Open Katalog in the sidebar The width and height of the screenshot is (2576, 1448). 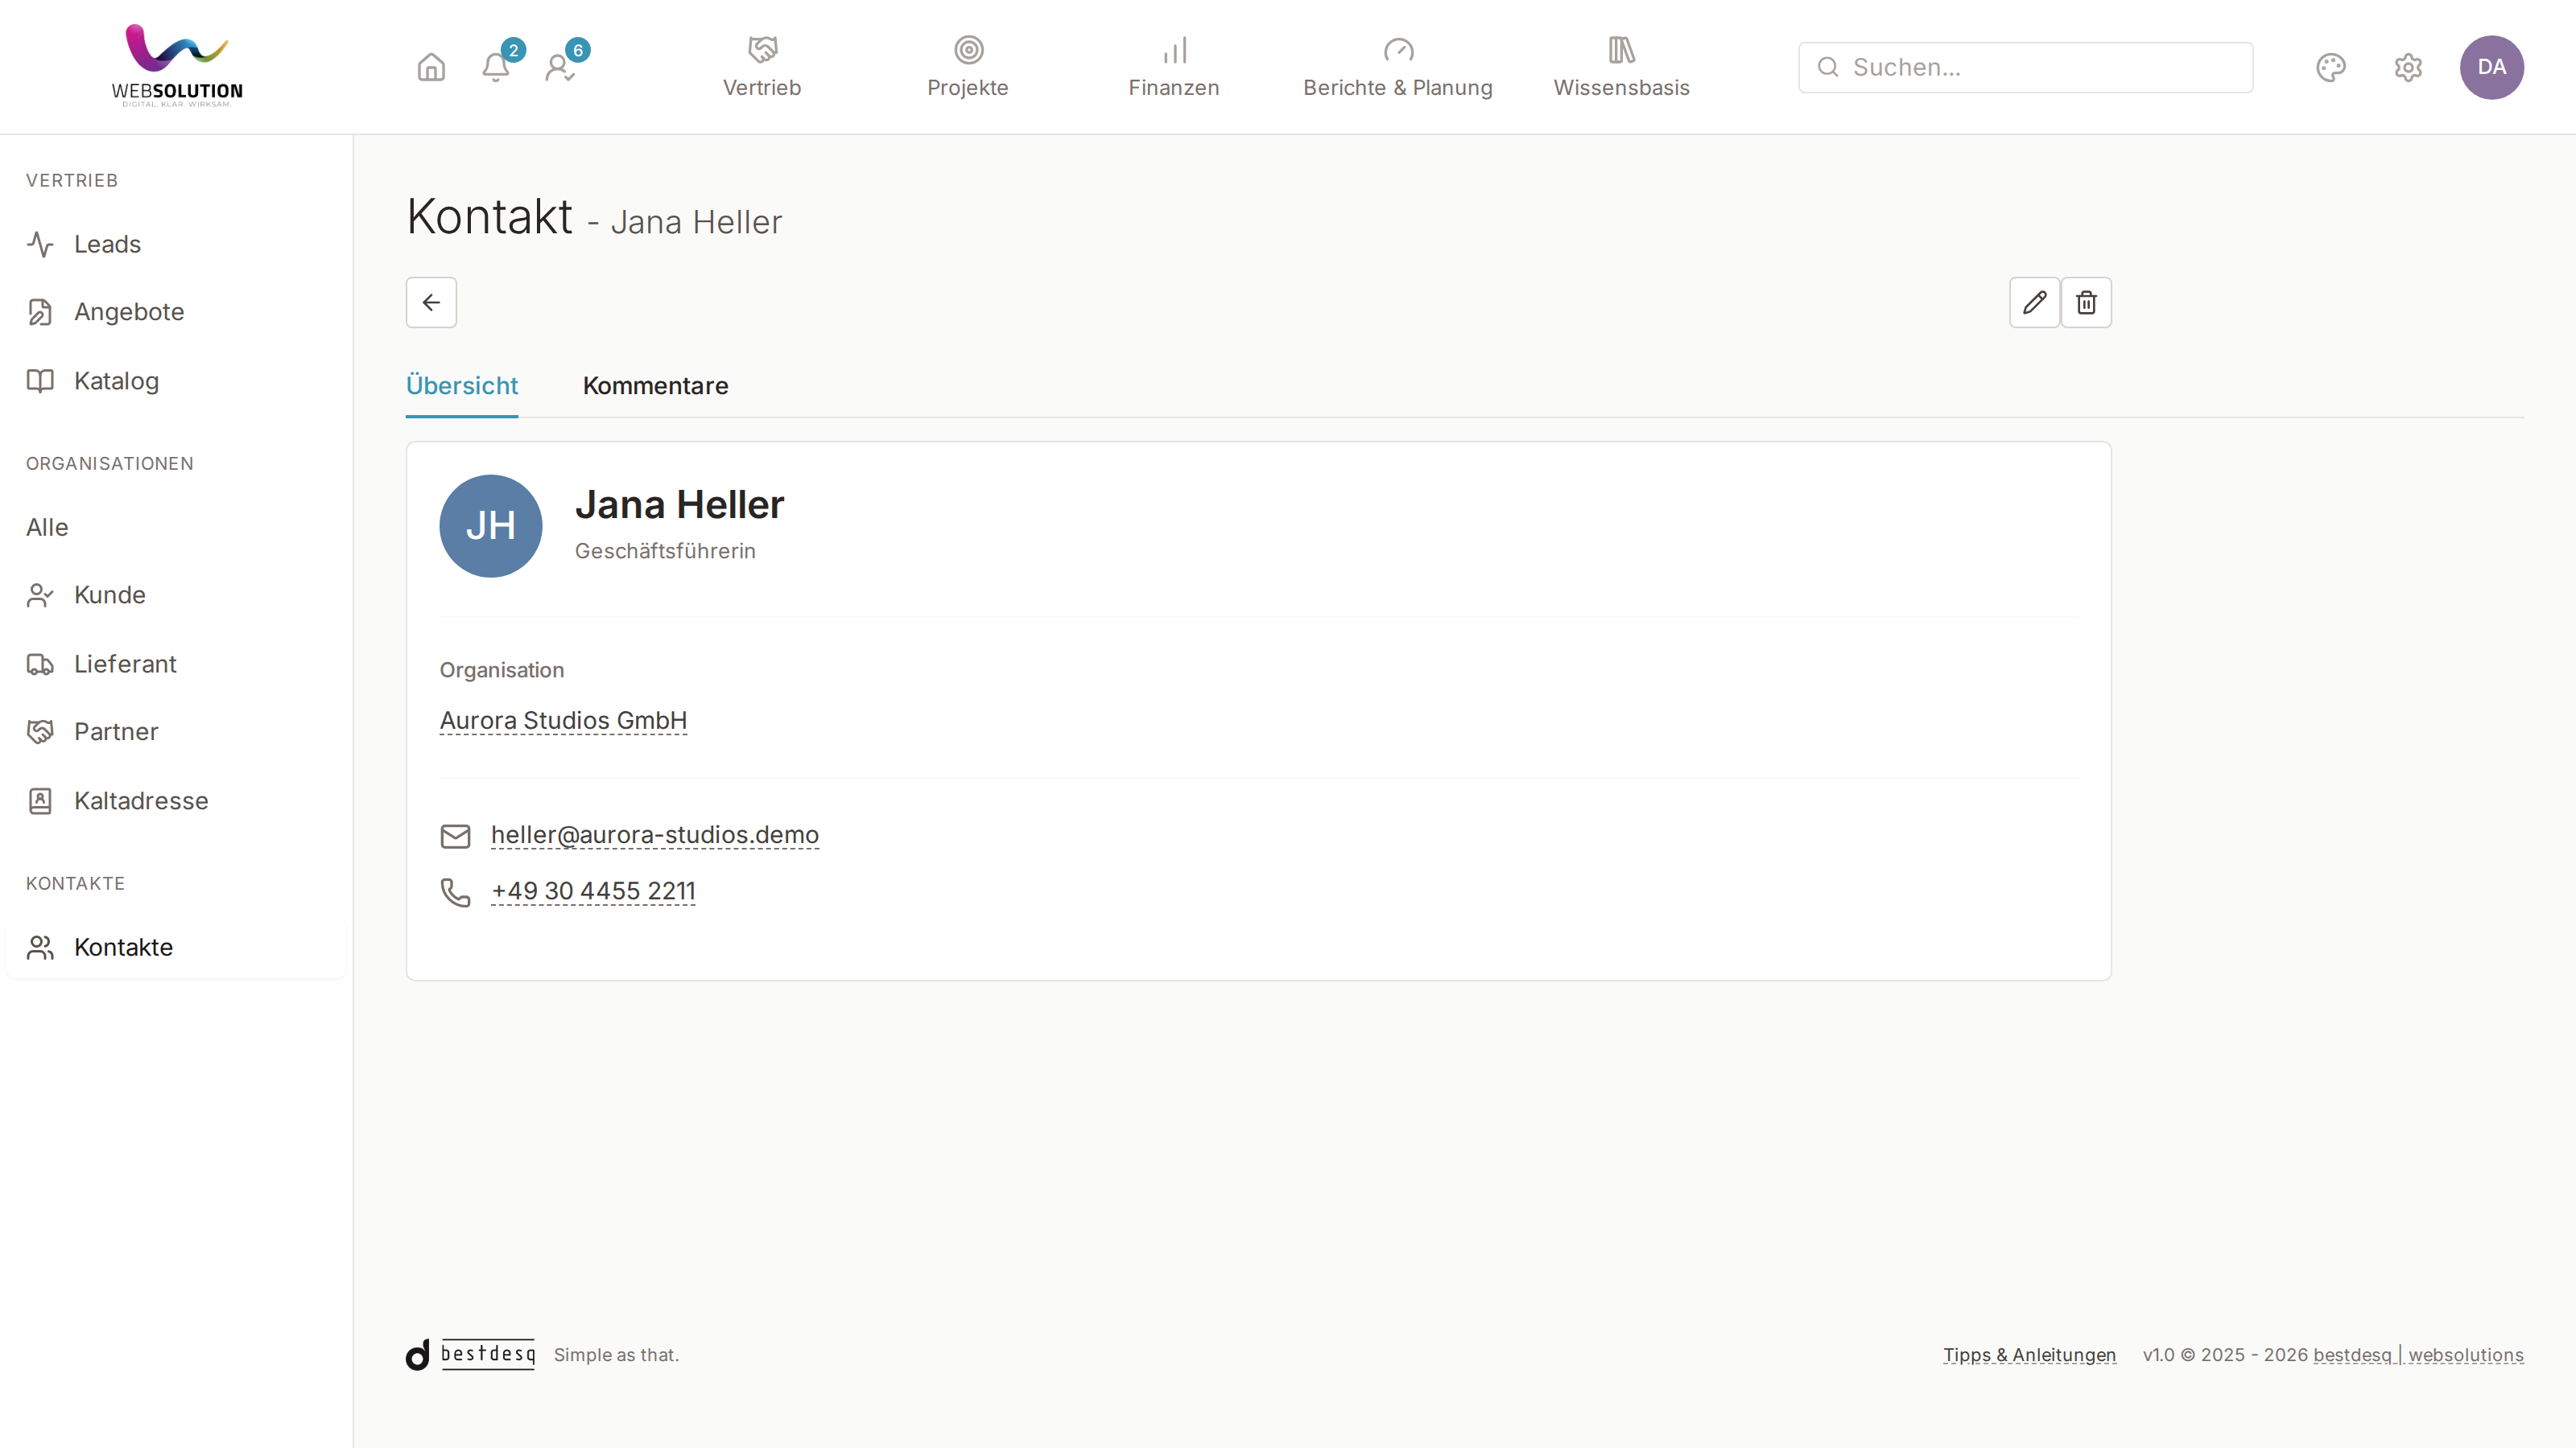tap(176, 381)
